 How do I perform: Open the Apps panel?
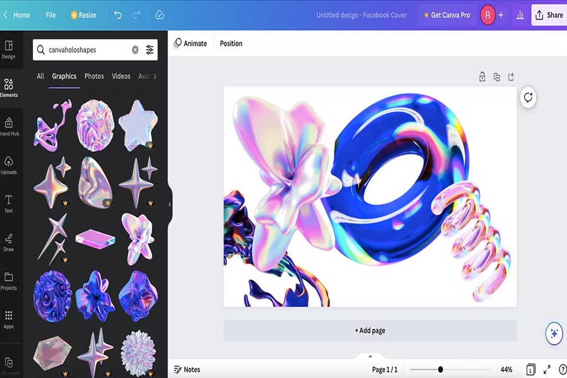tap(9, 319)
